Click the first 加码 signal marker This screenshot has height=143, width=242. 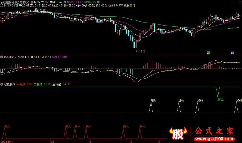(154, 100)
